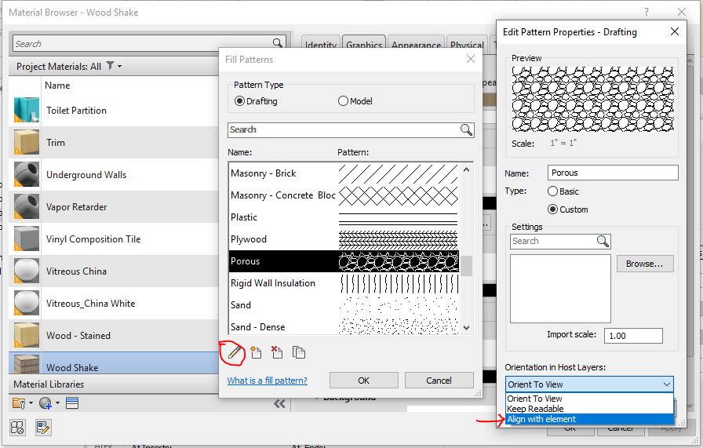
Task: Click the Import scale input field
Action: tap(633, 336)
